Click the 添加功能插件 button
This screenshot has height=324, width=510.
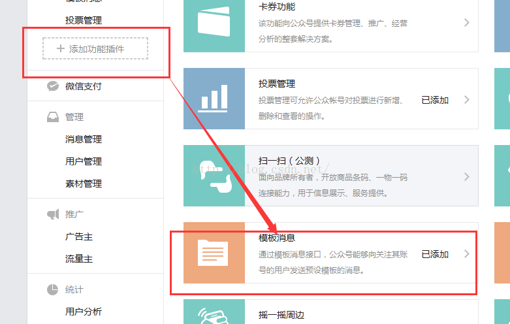coord(95,48)
